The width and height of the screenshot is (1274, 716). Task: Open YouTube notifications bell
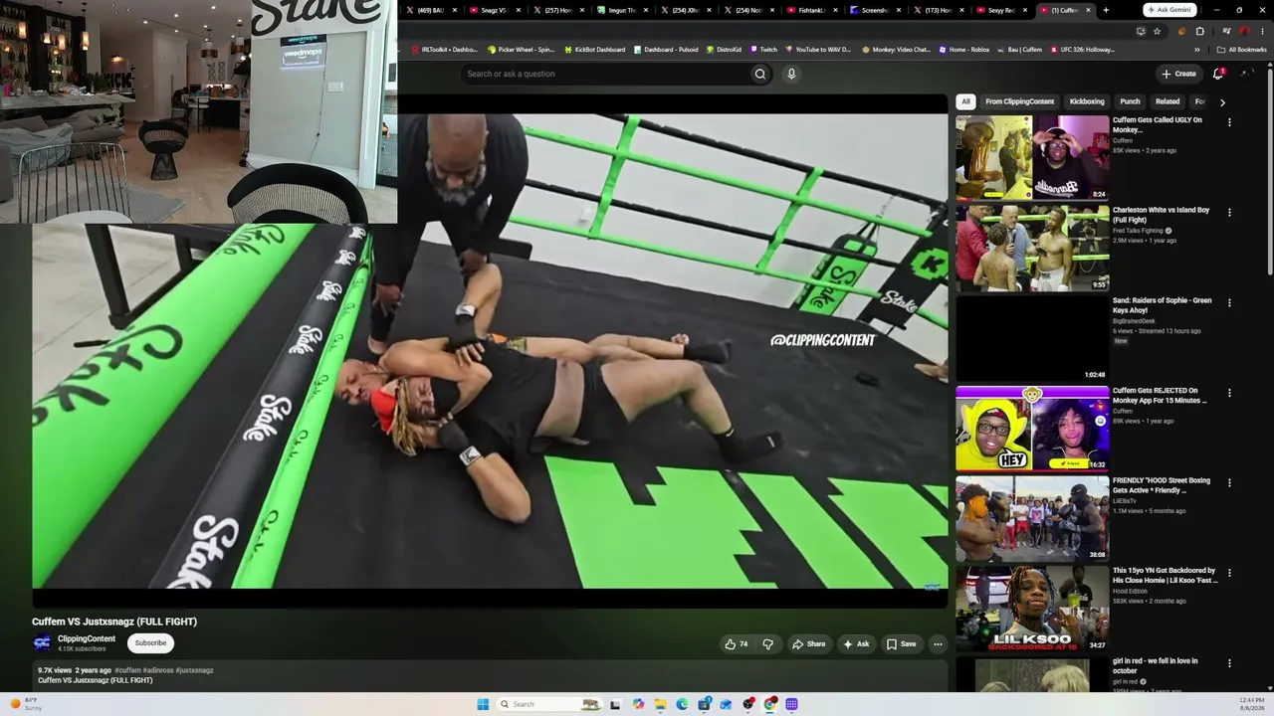(1218, 74)
